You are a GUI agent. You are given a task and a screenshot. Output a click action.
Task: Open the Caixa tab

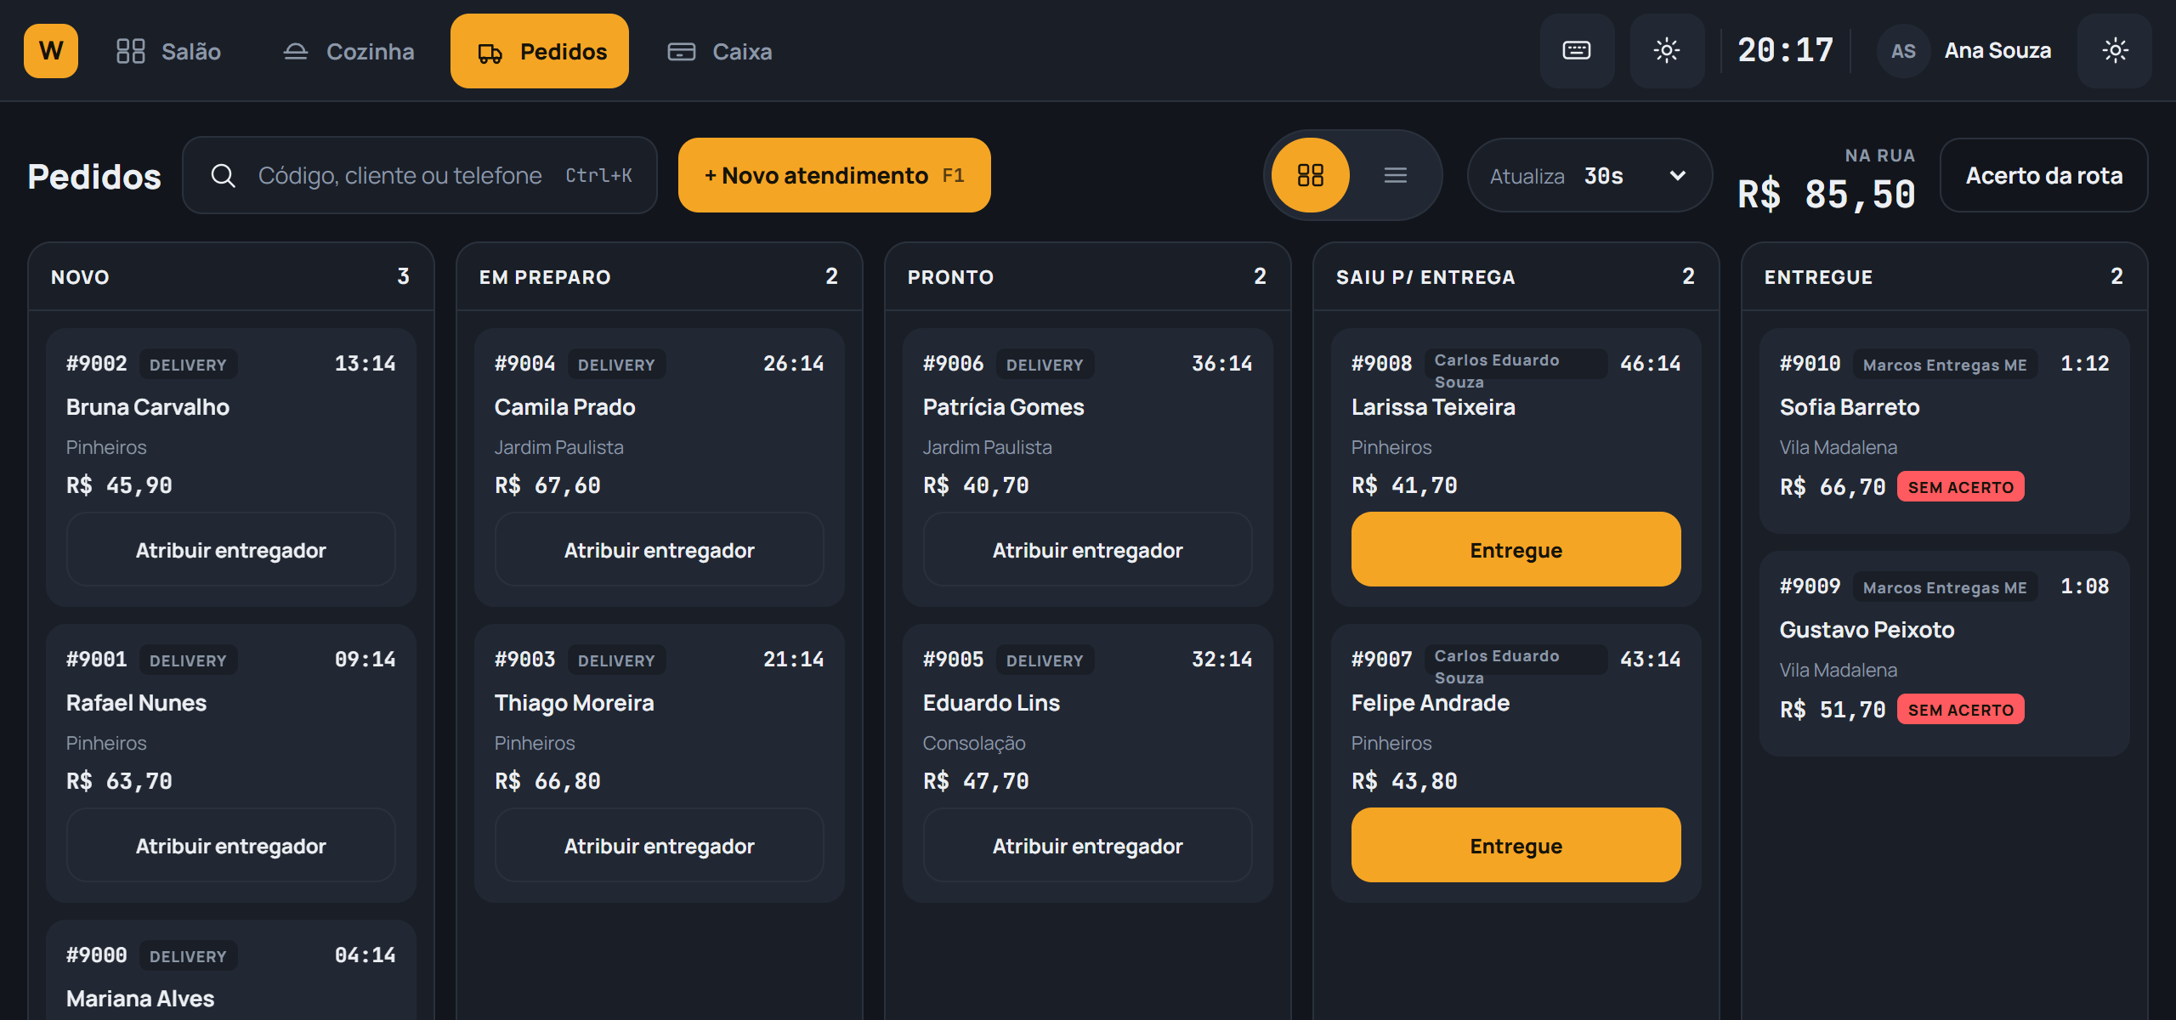(x=720, y=51)
